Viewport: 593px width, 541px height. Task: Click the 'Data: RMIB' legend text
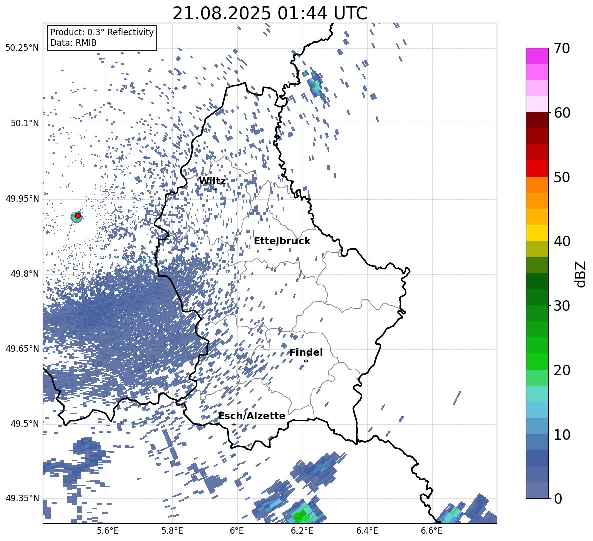(73, 43)
